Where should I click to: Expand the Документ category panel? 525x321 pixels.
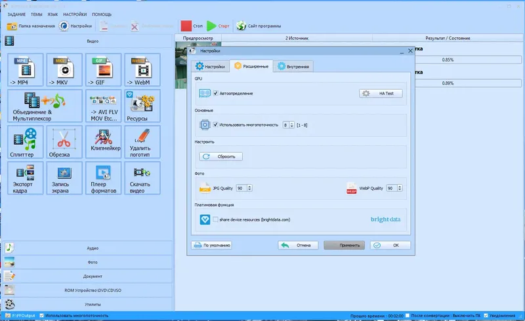88,276
